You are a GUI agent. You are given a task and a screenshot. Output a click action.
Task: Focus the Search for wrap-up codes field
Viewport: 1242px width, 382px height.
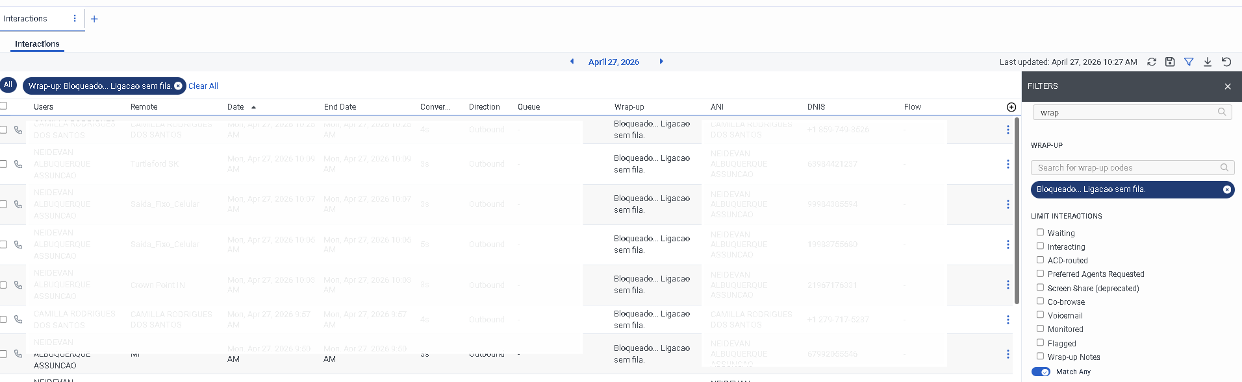point(1133,167)
